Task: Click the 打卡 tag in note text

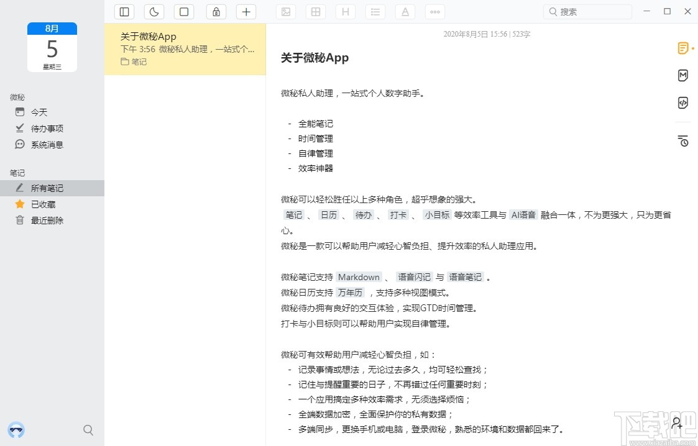Action: (x=398, y=215)
